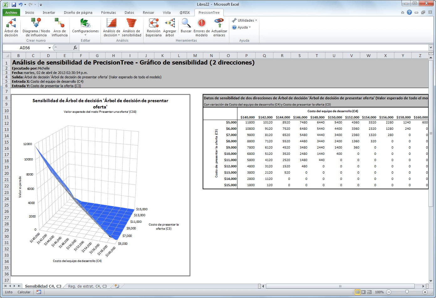The height and width of the screenshot is (298, 436).
Task: Click the Name Box showing AD56
Action: tap(25, 48)
